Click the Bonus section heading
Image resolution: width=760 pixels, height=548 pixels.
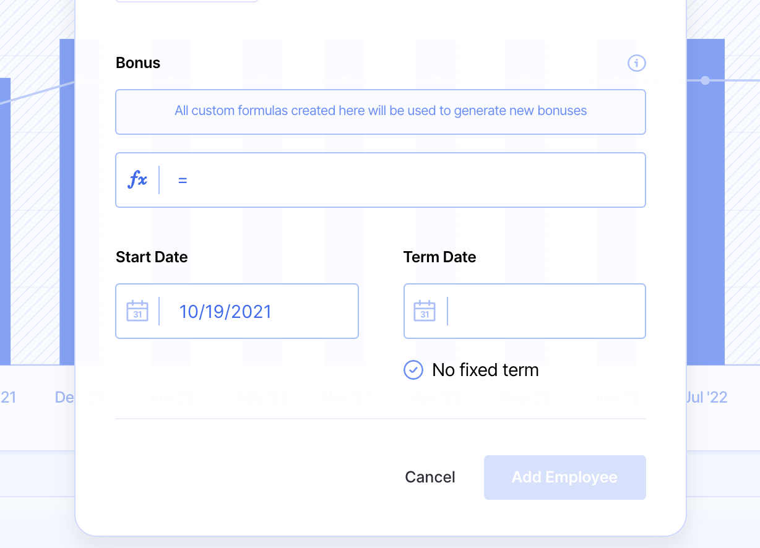point(138,63)
